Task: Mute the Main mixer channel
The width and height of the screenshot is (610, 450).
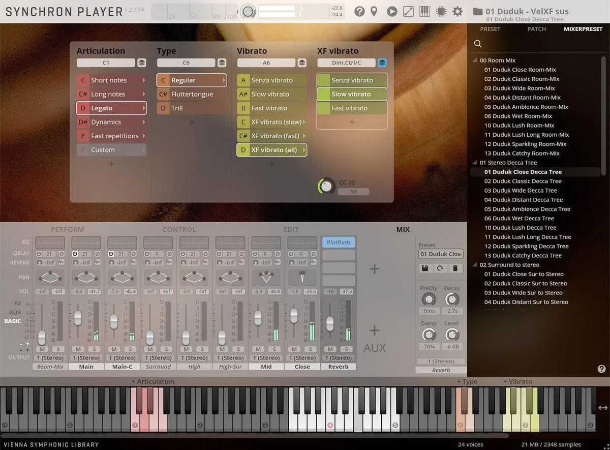Action: tap(78, 349)
